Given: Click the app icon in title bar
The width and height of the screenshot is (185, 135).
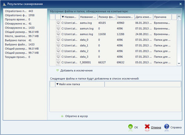Looking at the screenshot, I should (x=4, y=4).
